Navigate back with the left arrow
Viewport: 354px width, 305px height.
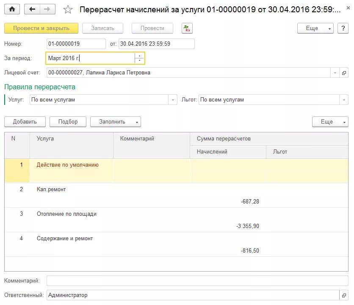tap(32, 9)
